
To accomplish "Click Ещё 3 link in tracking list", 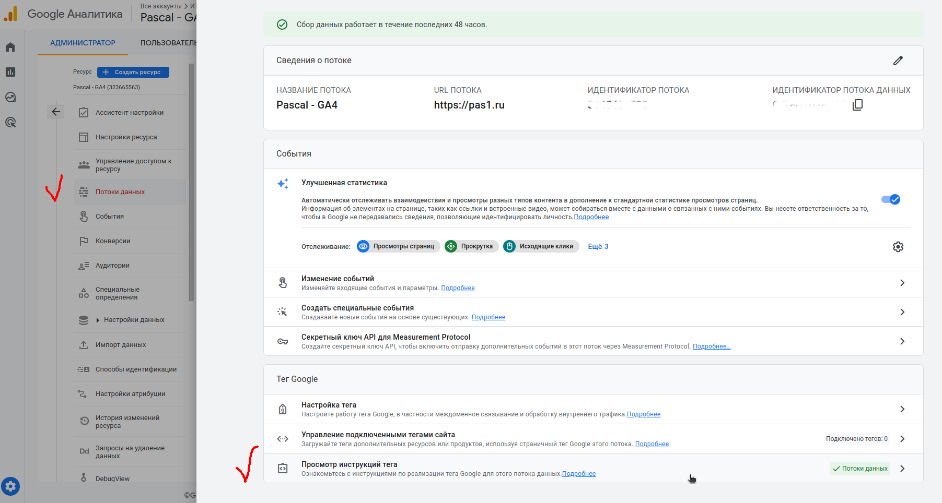I will (598, 246).
